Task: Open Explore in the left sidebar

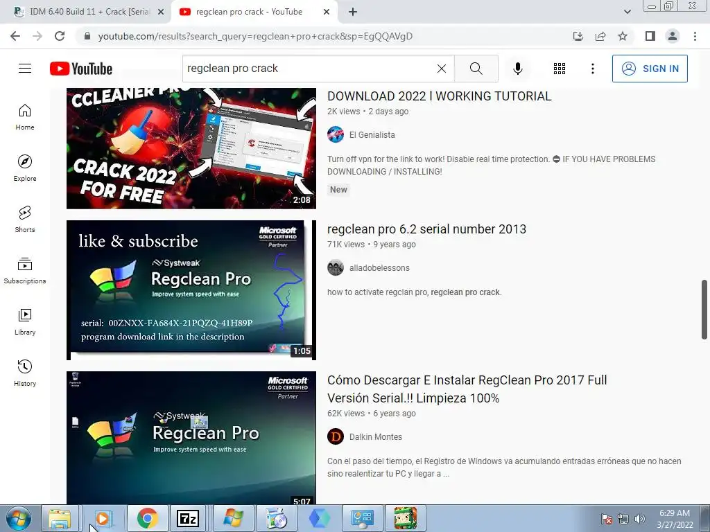Action: click(x=25, y=168)
